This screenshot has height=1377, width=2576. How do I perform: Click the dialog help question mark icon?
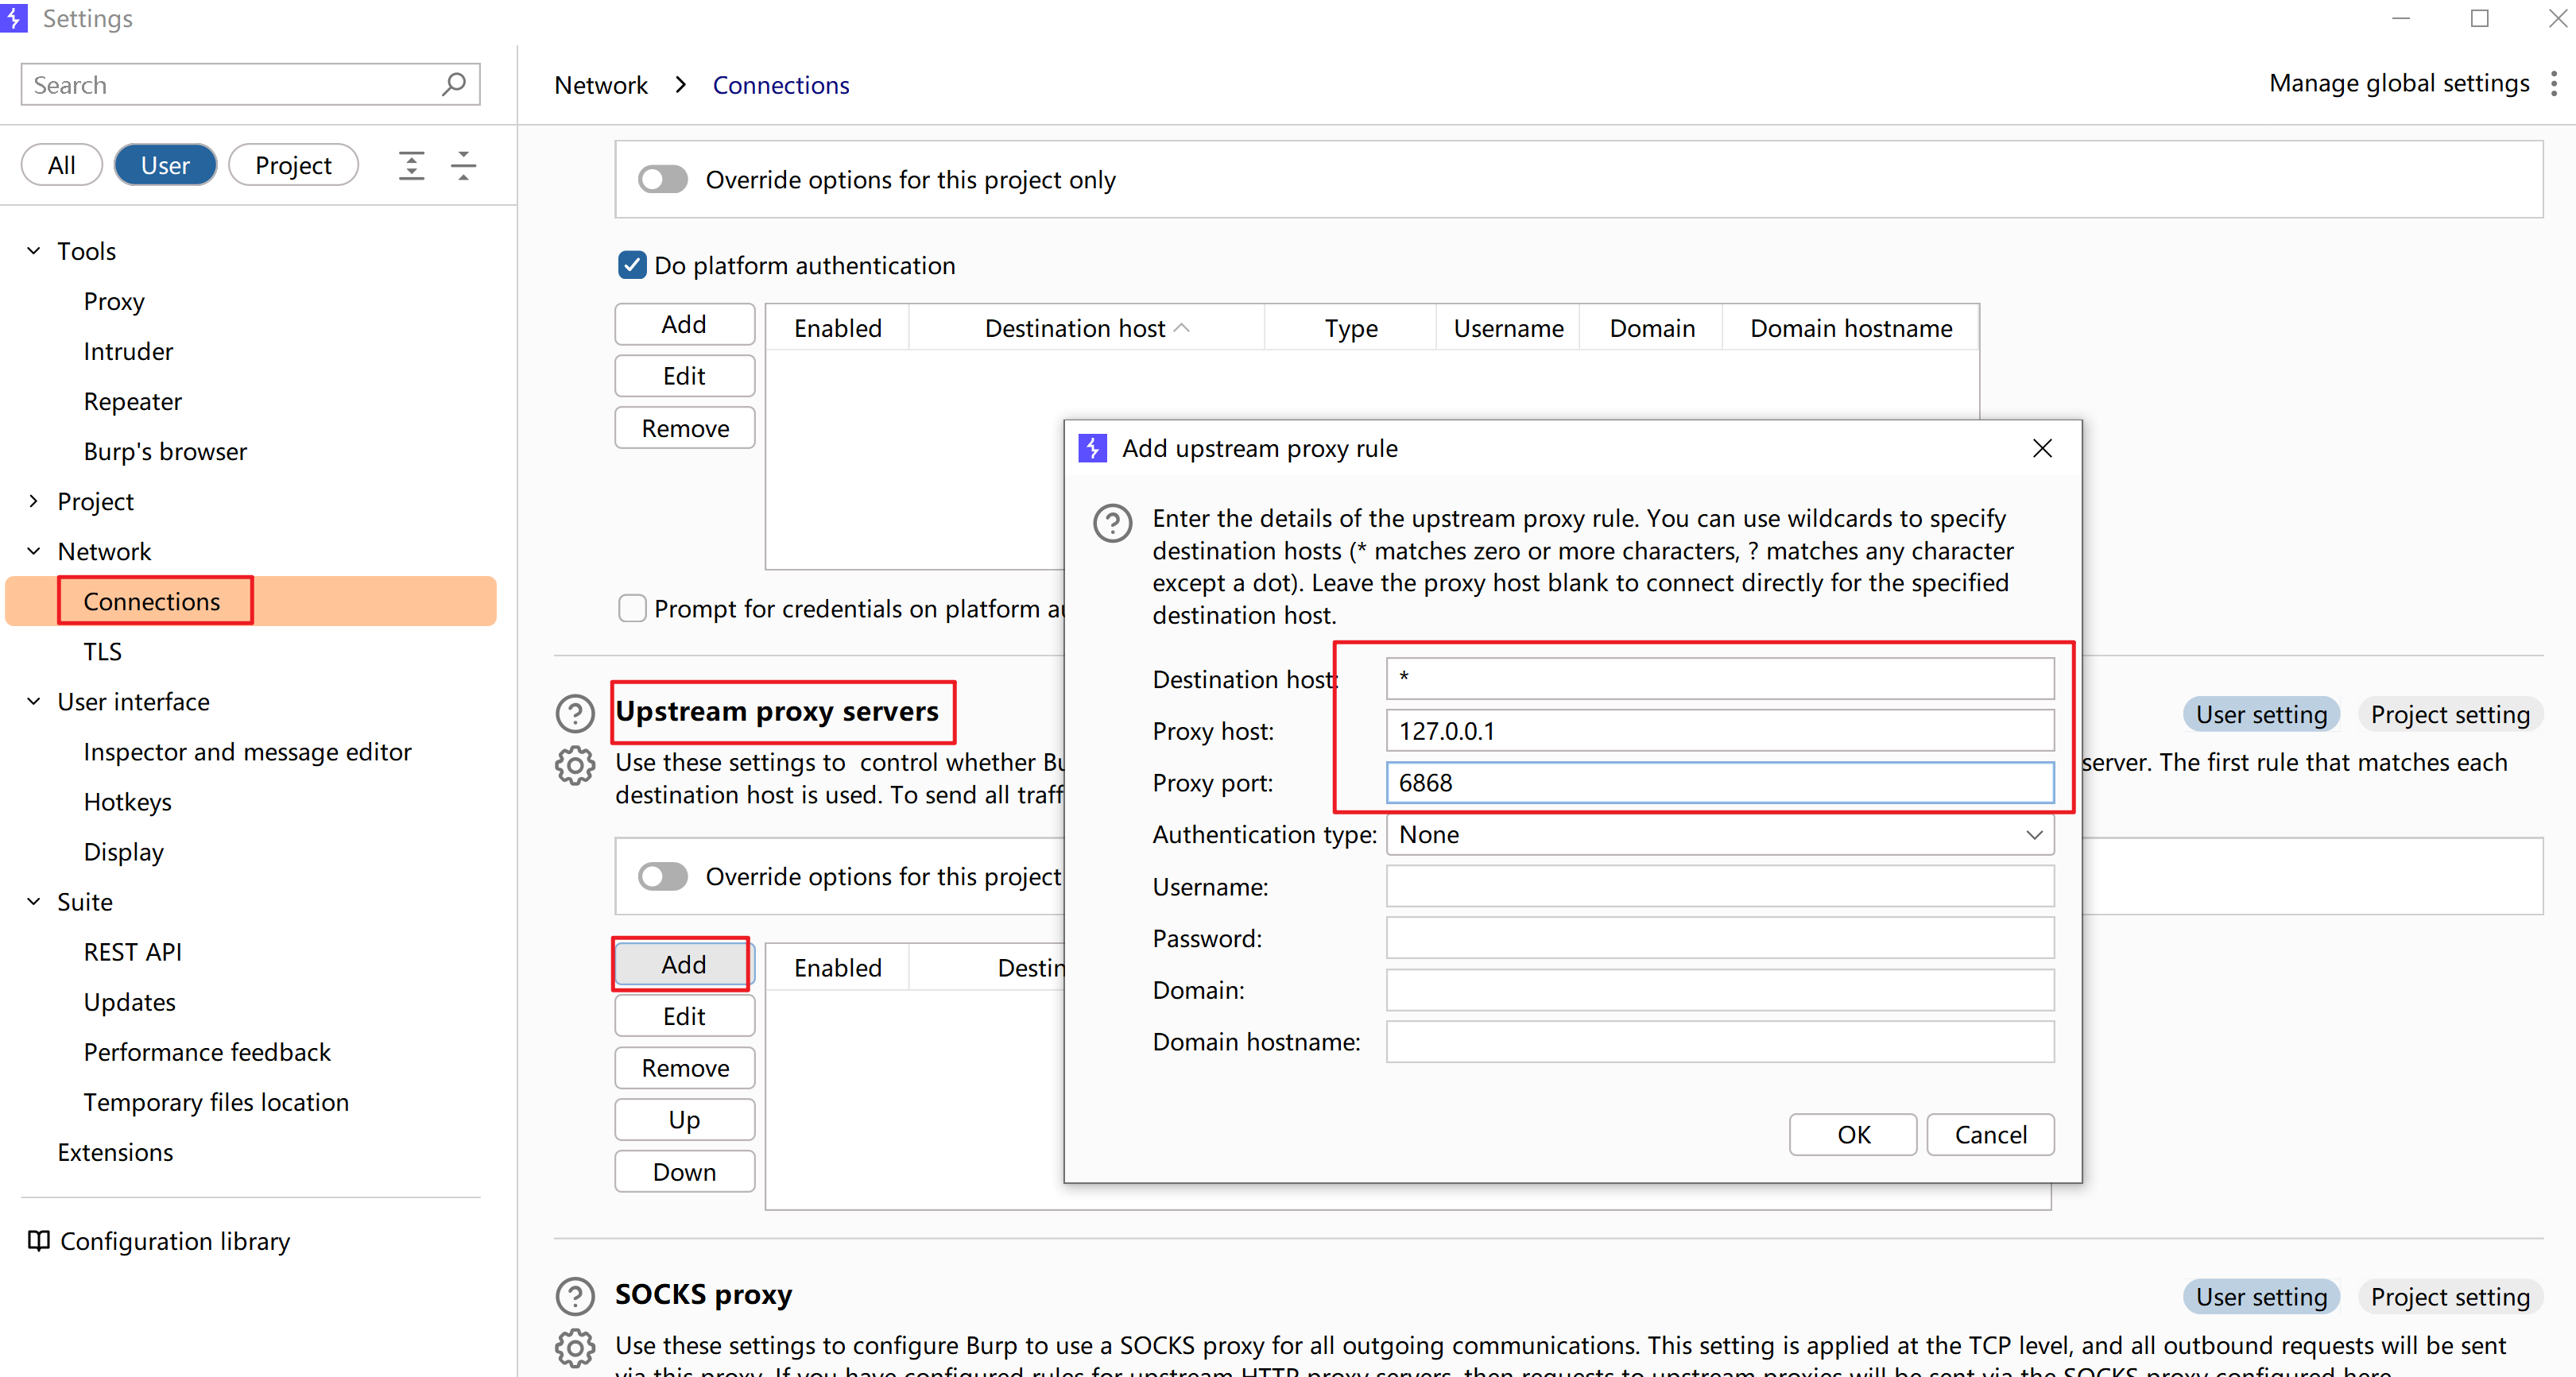point(1112,523)
